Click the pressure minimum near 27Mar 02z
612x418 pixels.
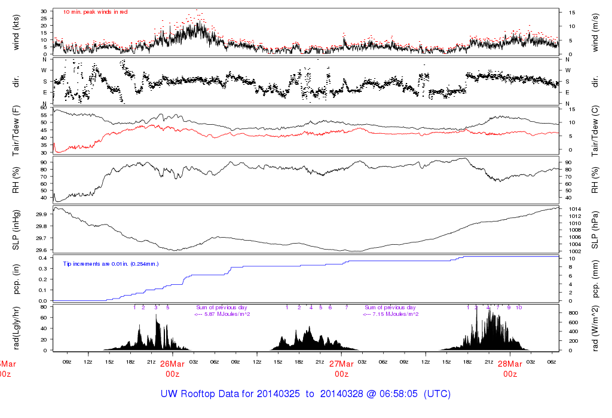(353, 251)
